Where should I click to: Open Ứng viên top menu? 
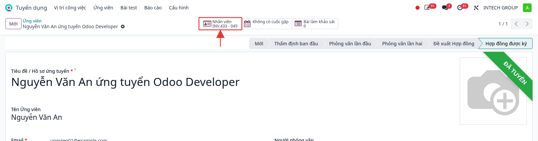coord(103,8)
